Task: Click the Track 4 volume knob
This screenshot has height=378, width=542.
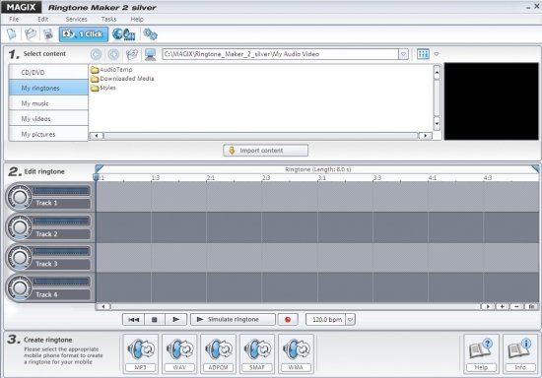Action: coord(20,287)
